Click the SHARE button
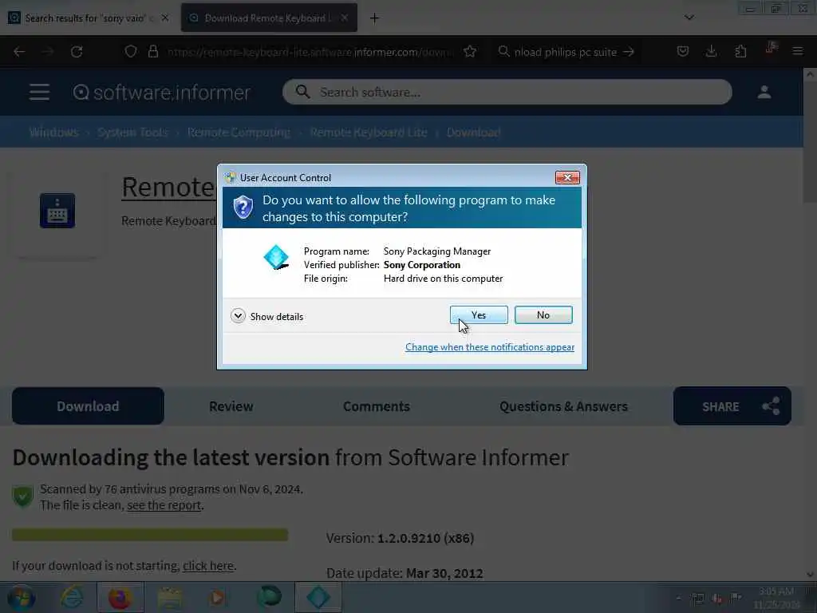817x613 pixels. point(732,406)
